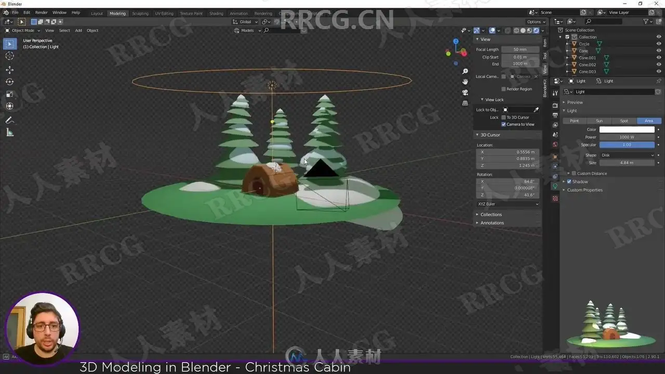
Task: Open the Options dropdown in viewport header
Action: tap(536, 22)
